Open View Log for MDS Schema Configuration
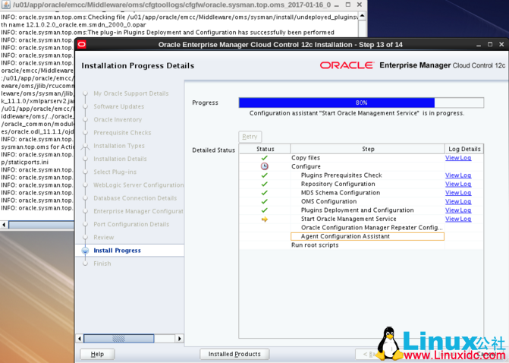The image size is (509, 363). [x=458, y=193]
